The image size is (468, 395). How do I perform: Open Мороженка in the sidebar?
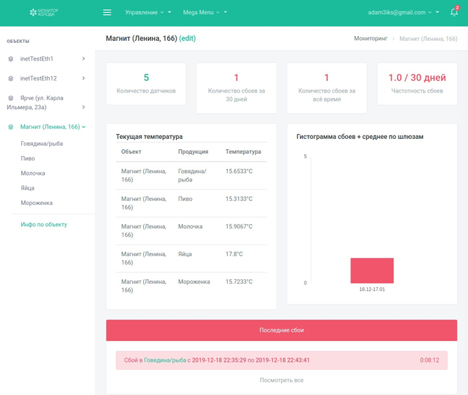(x=37, y=203)
